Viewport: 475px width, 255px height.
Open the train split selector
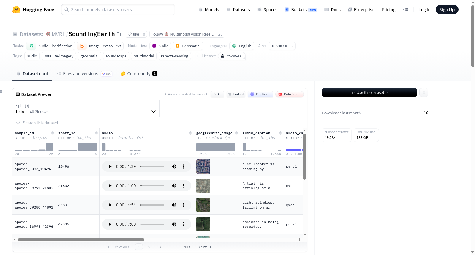86,109
